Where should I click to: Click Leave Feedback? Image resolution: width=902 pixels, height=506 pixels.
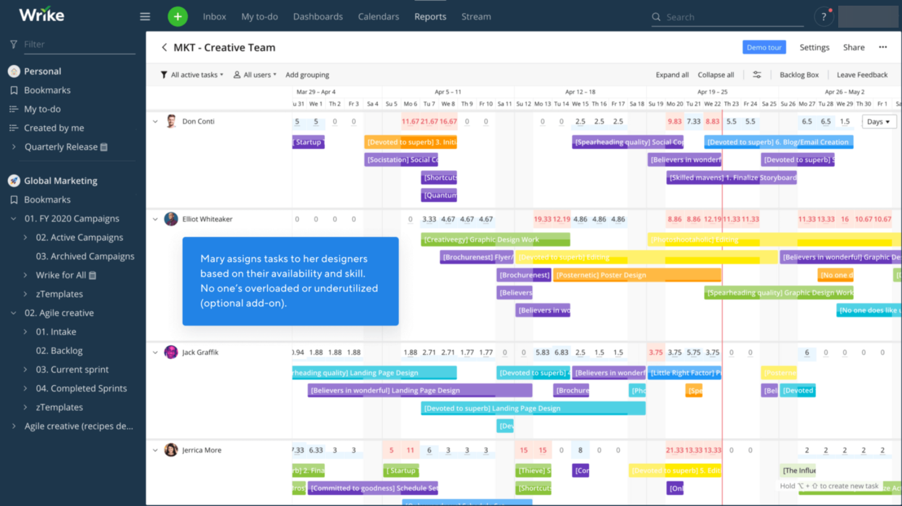click(862, 74)
